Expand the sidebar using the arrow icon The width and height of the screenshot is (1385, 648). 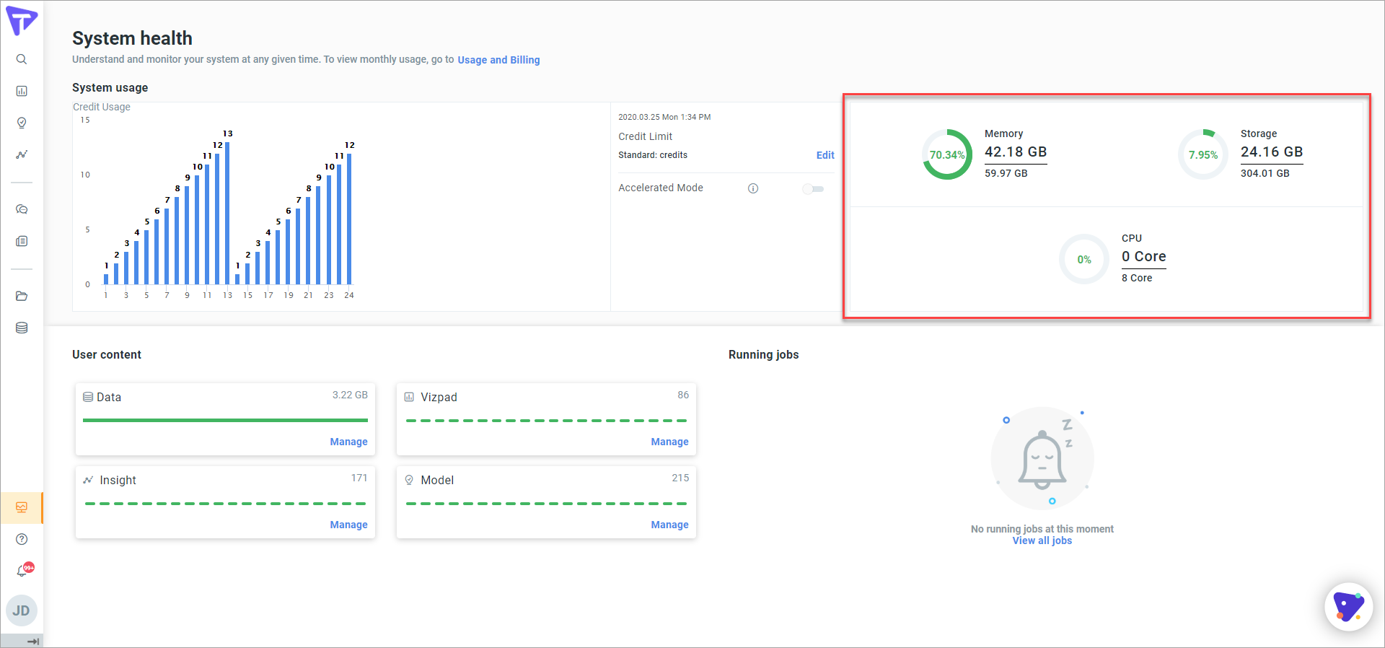click(x=32, y=641)
